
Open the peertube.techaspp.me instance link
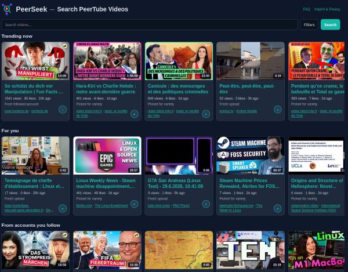coord(237,206)
